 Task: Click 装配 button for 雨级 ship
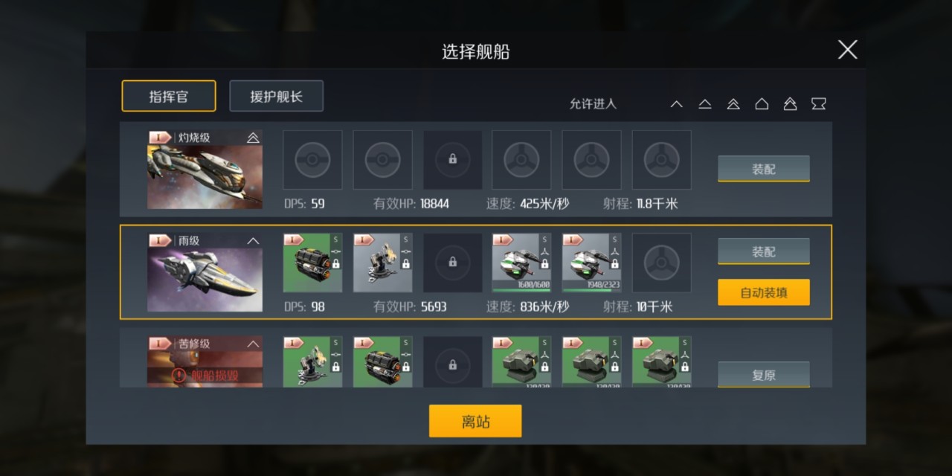coord(764,251)
